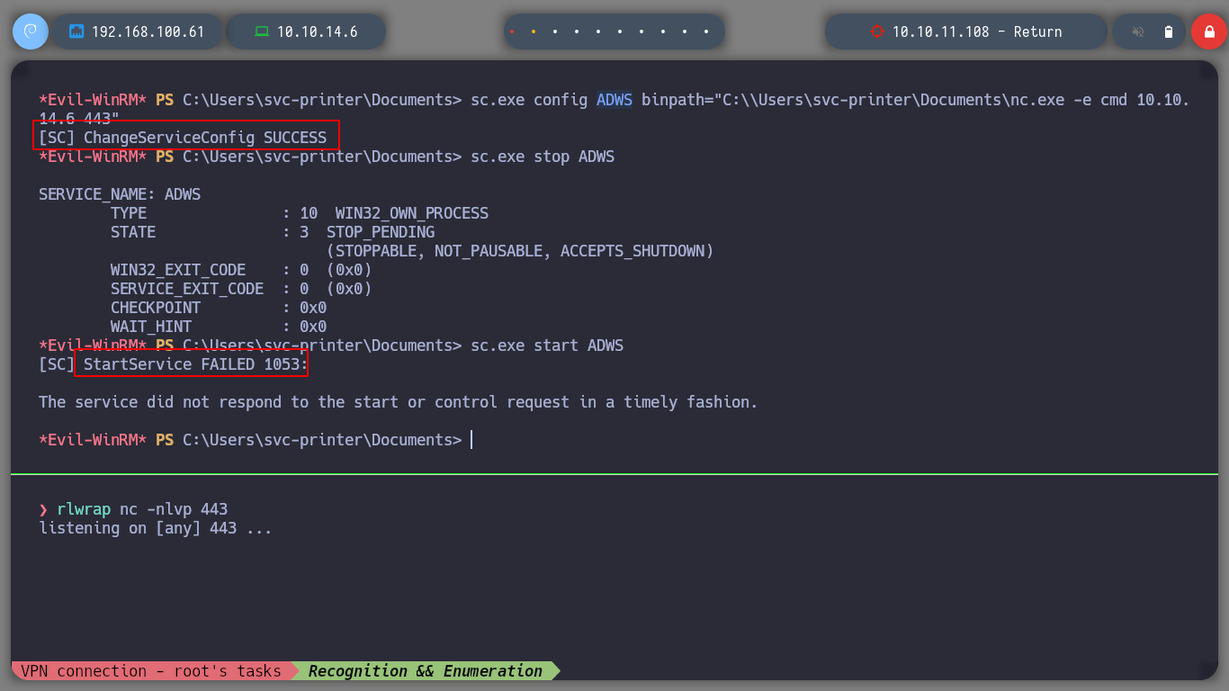Select the "VPN connection - root's tasks" session

tap(151, 671)
